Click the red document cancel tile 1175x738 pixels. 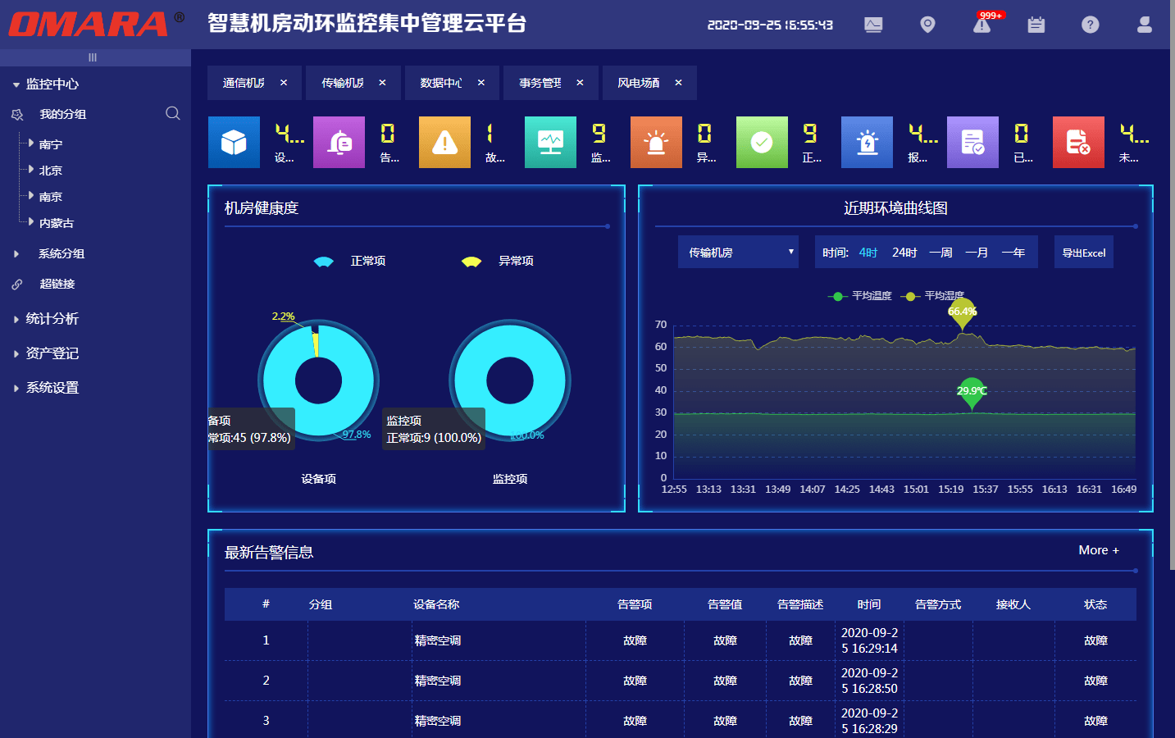[1078, 143]
